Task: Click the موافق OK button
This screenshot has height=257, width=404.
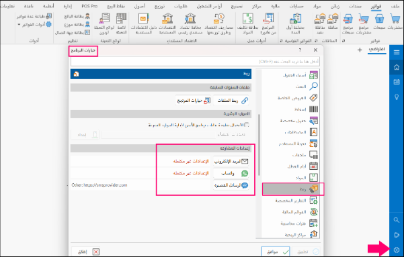Action: tap(276, 252)
